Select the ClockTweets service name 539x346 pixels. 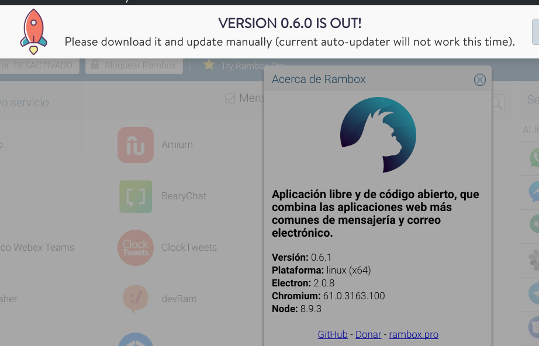(x=189, y=248)
